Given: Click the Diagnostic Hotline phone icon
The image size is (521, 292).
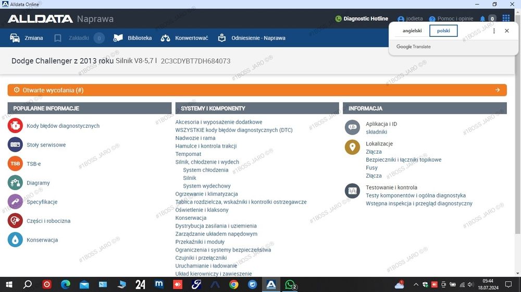Looking at the screenshot, I should pos(338,19).
